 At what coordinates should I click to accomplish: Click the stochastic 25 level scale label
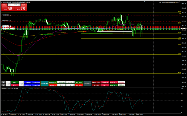[182, 107]
